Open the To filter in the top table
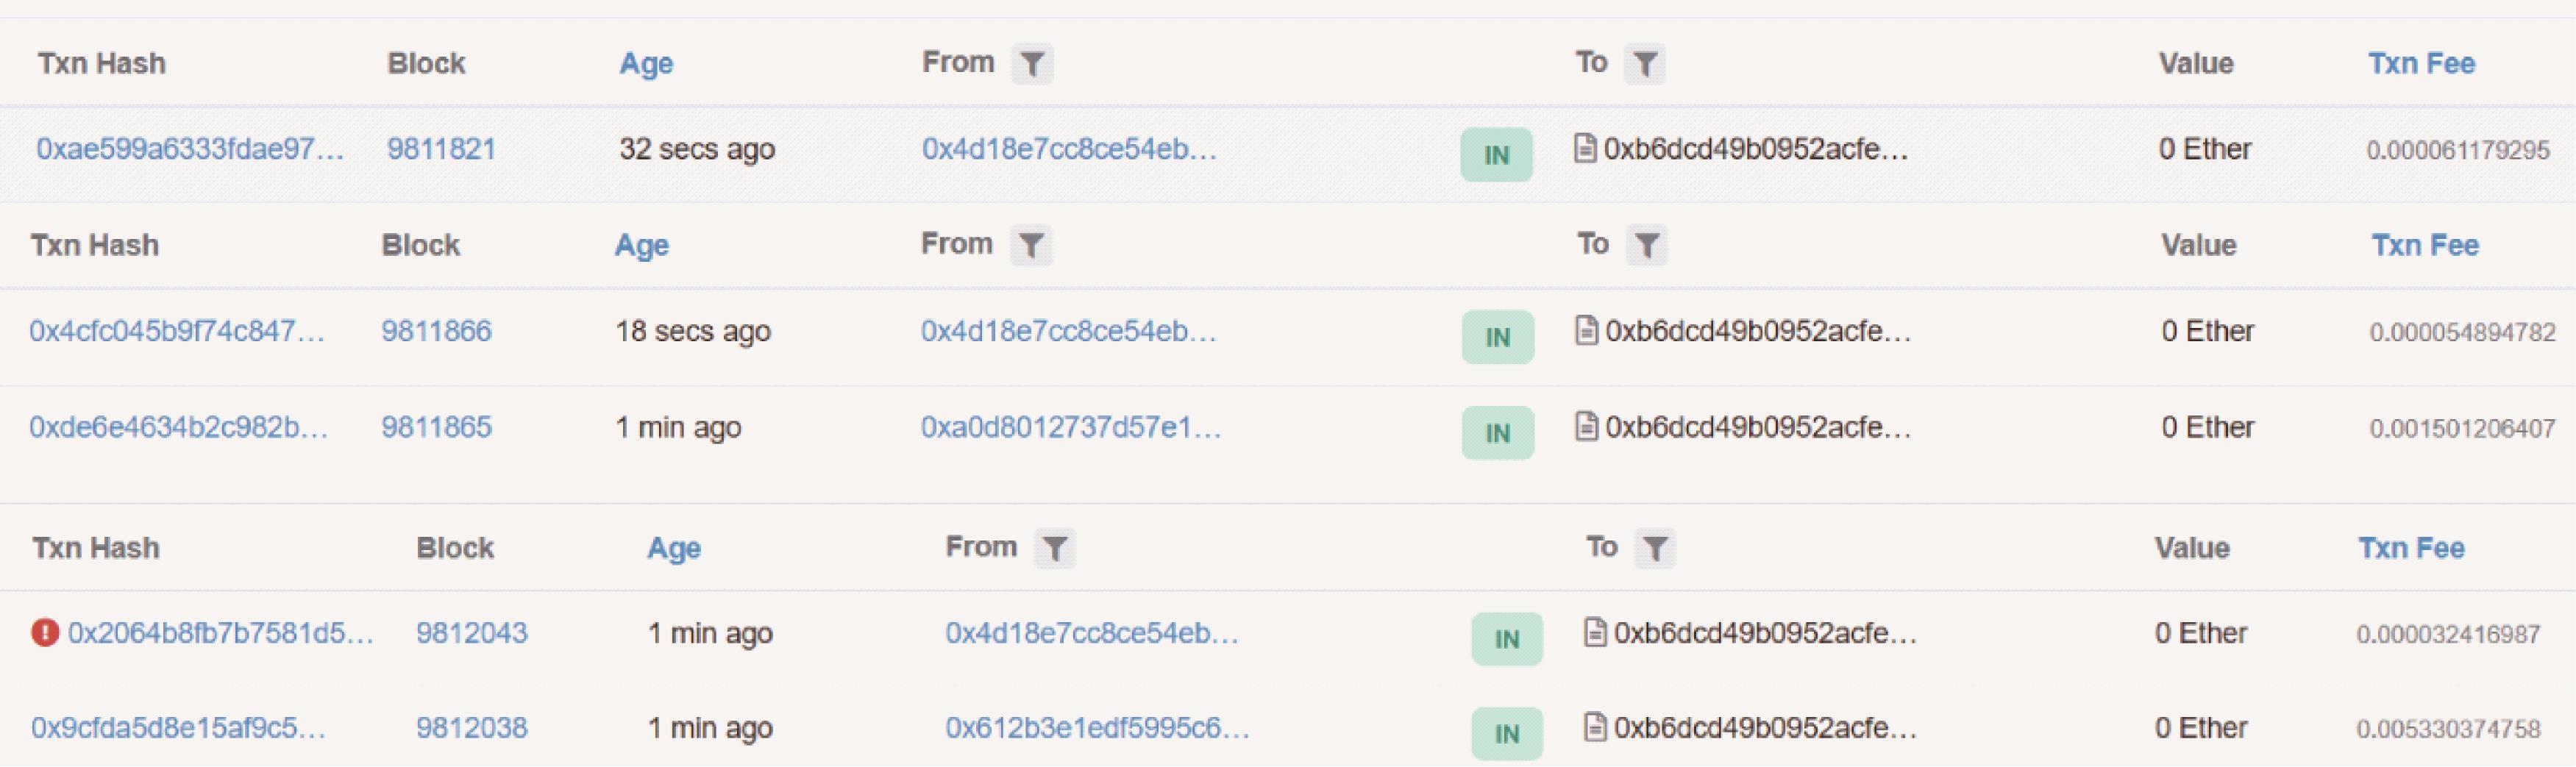Screen dimensions: 2576x767 click(x=1644, y=64)
